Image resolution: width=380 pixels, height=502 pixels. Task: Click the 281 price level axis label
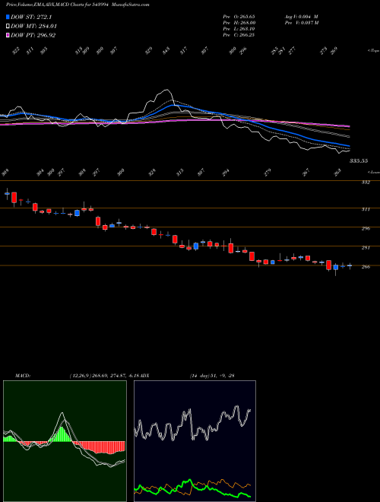coord(366,248)
